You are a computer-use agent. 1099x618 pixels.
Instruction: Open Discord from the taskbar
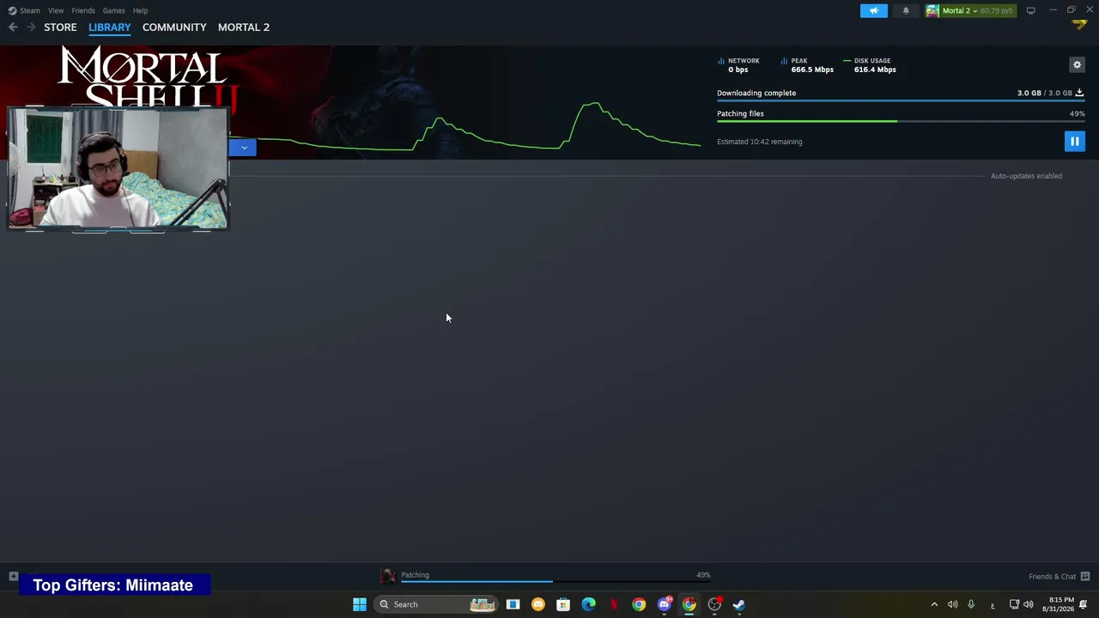pyautogui.click(x=664, y=604)
